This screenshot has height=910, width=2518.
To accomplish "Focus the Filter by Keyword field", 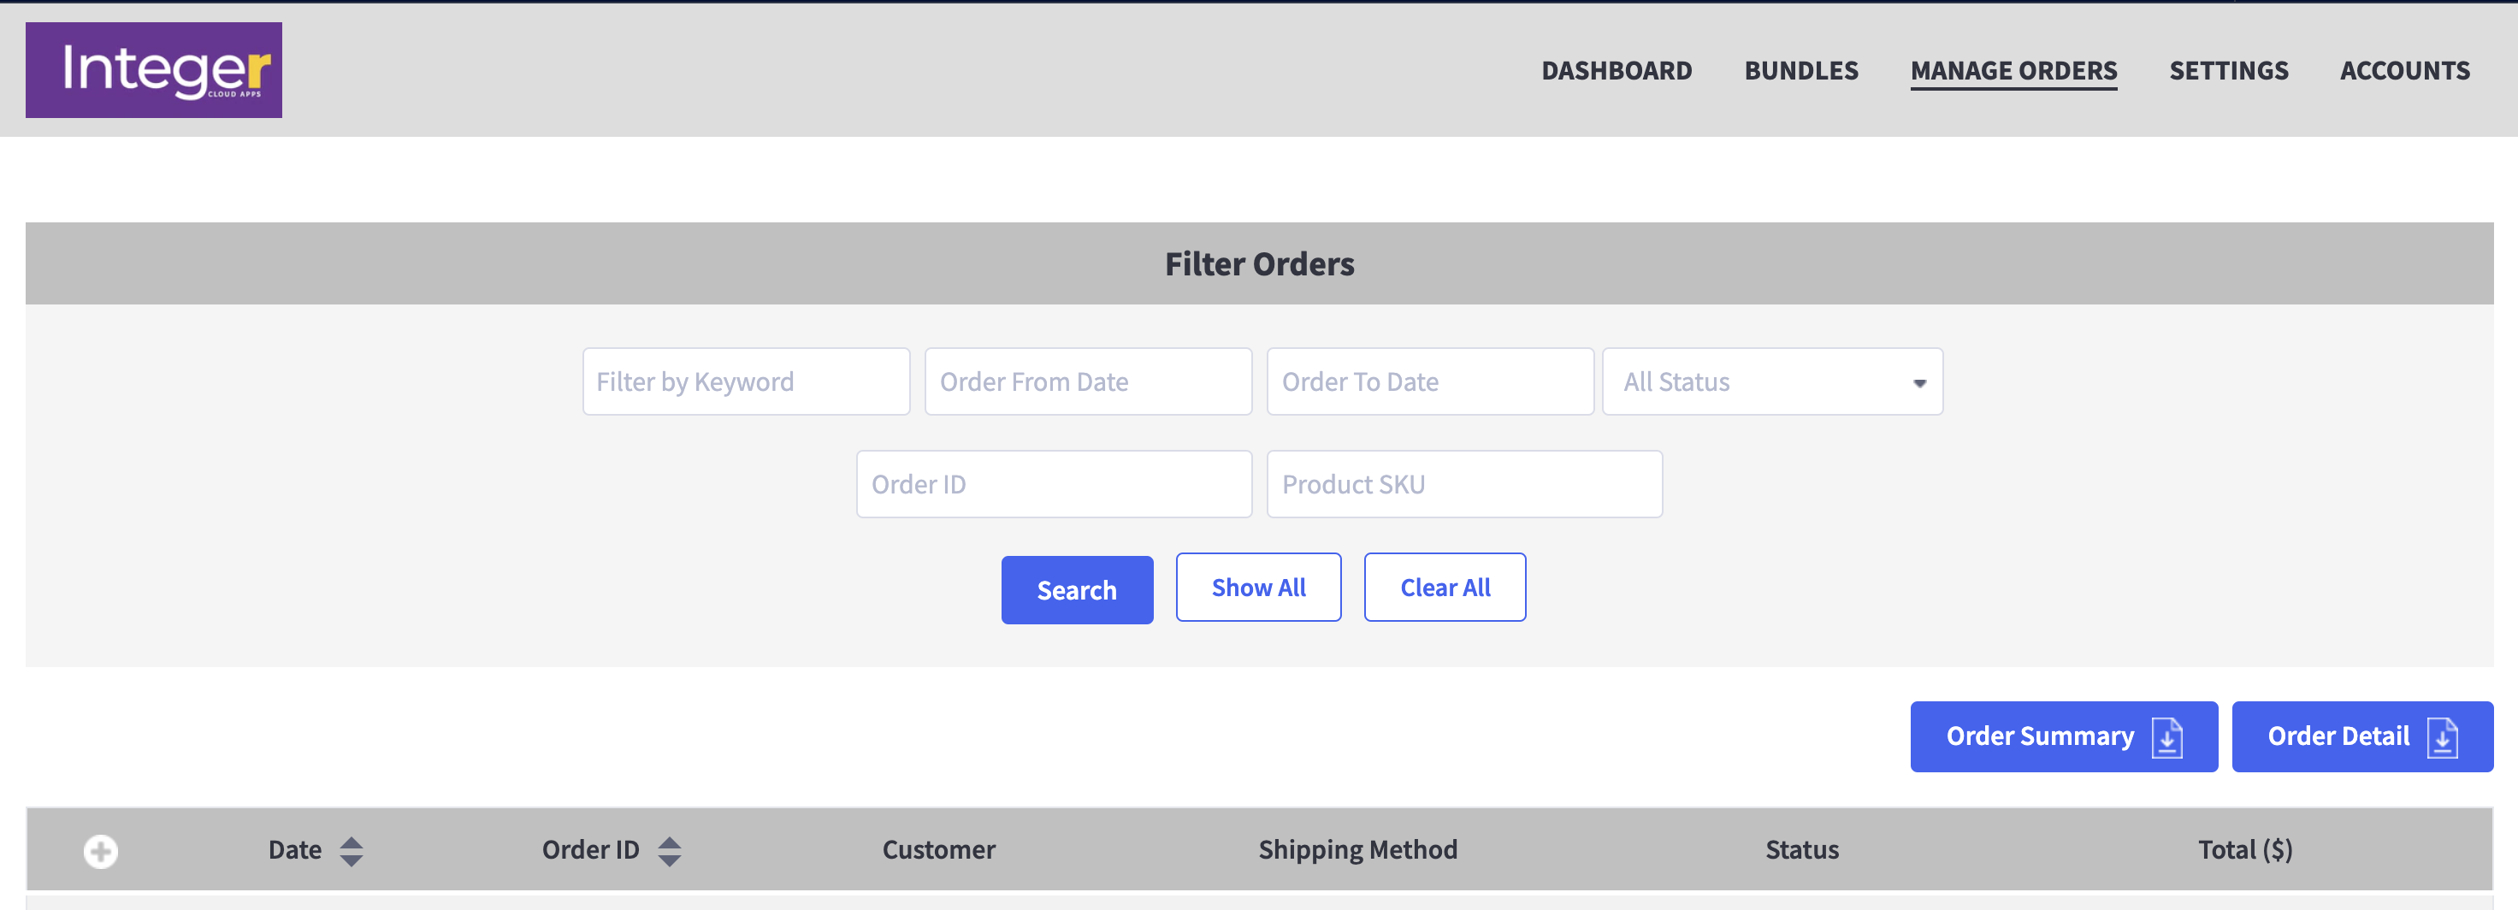I will [746, 381].
